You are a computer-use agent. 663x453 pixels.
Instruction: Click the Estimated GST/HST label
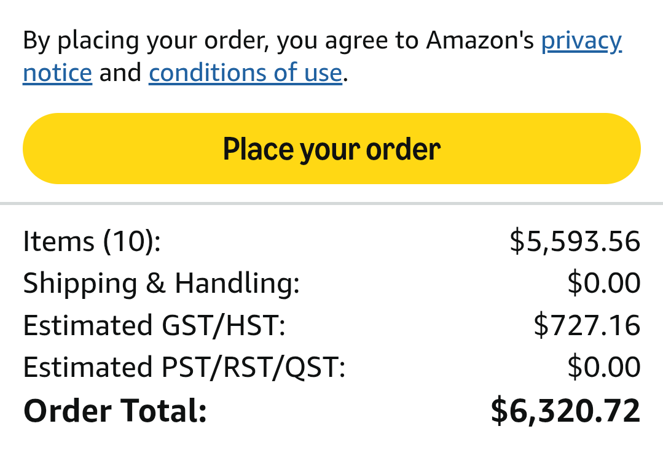pos(154,325)
